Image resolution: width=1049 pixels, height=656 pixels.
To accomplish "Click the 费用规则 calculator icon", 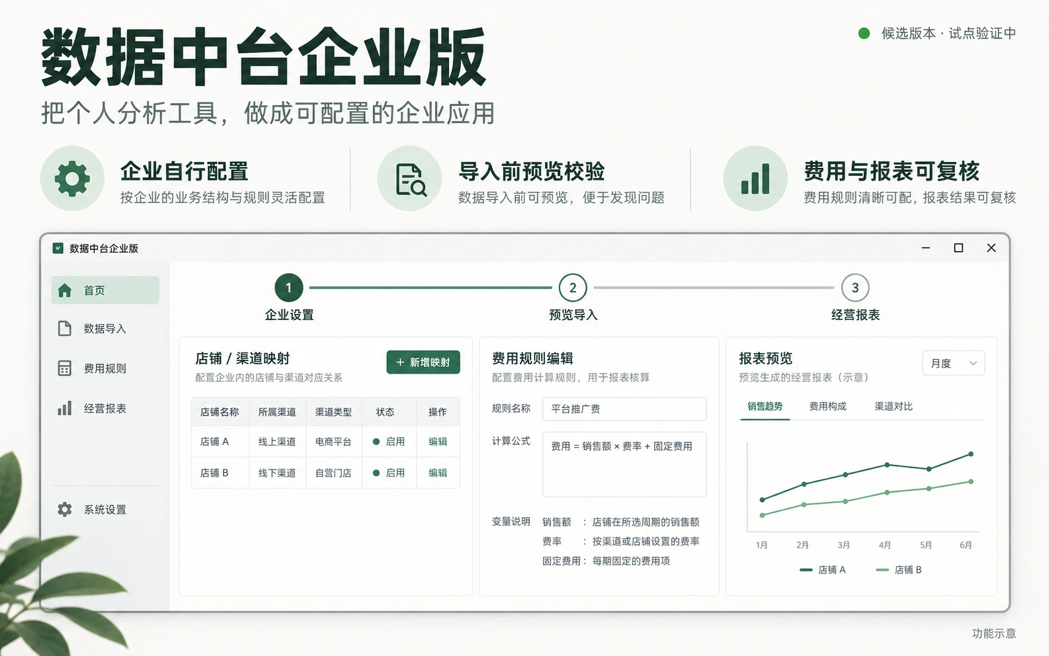I will (x=65, y=368).
